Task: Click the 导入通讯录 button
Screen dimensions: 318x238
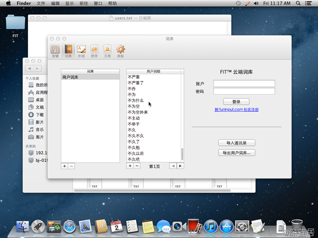Action: 237,143
